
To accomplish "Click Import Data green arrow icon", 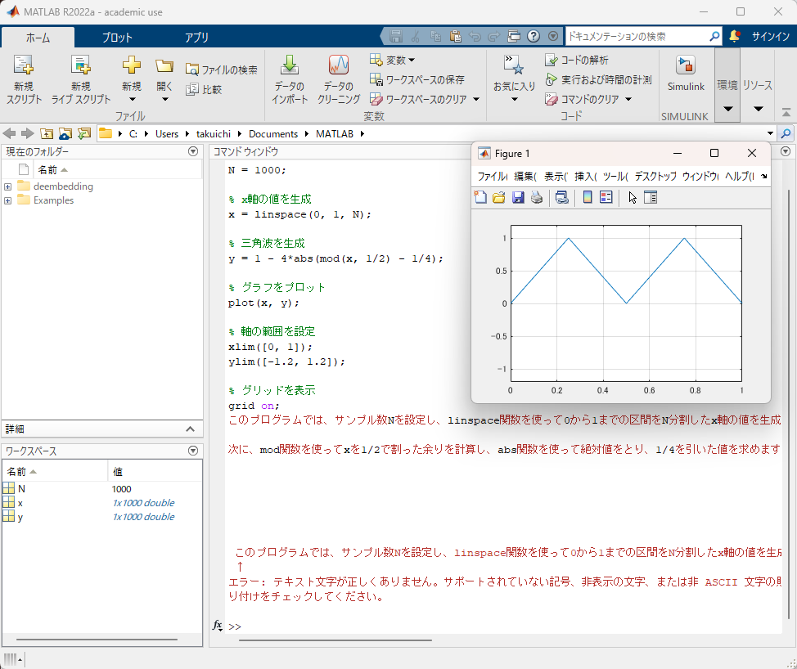I will point(290,65).
